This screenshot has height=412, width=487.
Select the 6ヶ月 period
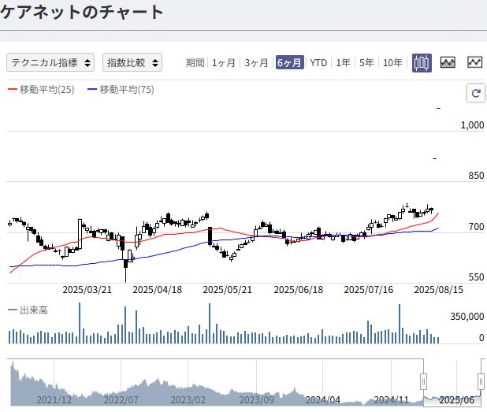(x=289, y=63)
